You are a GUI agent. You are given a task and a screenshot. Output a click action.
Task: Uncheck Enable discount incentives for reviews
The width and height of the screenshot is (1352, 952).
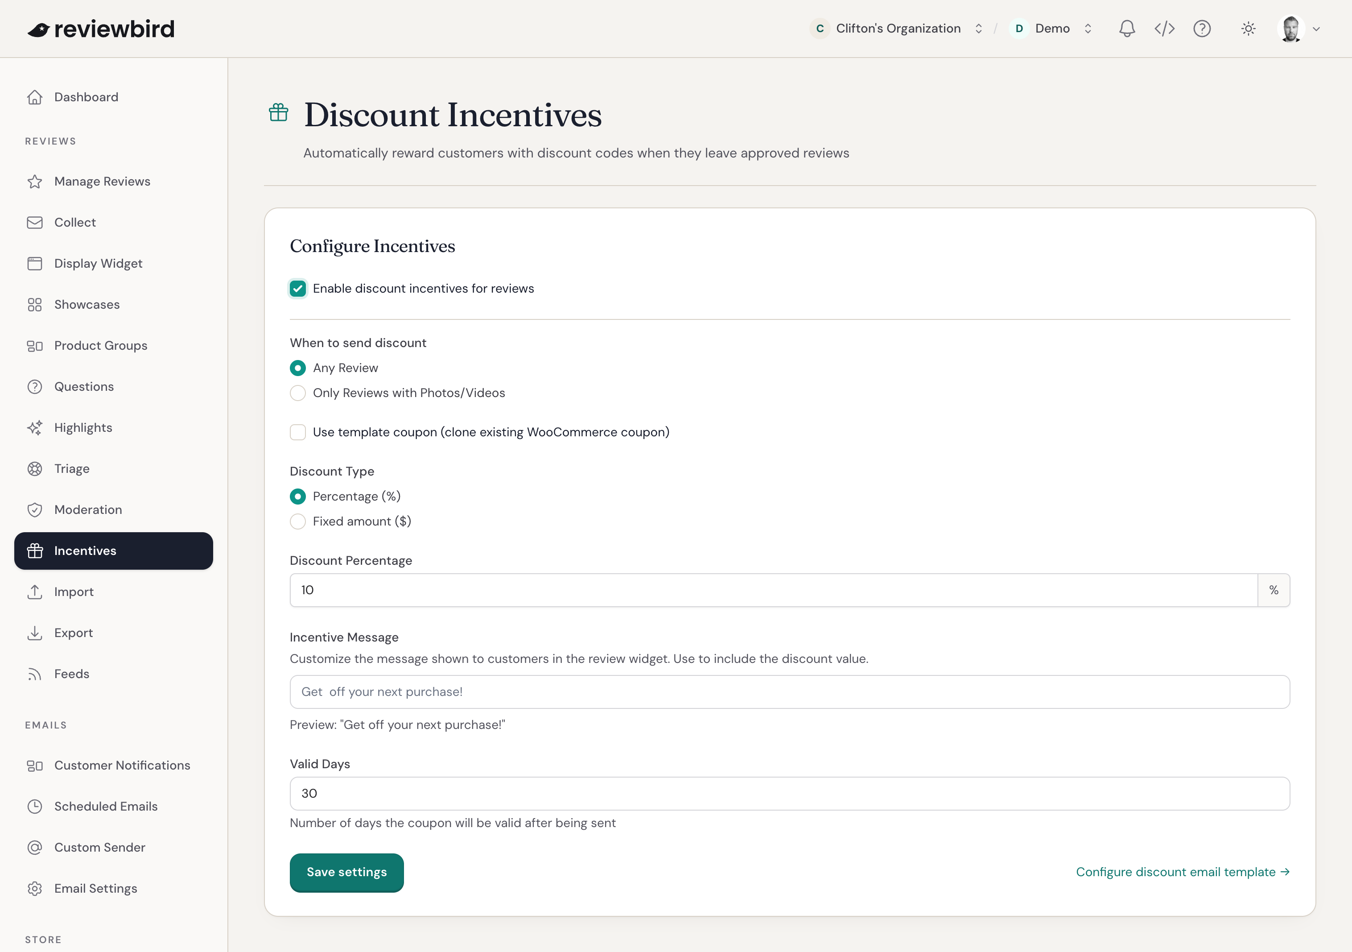click(x=298, y=289)
